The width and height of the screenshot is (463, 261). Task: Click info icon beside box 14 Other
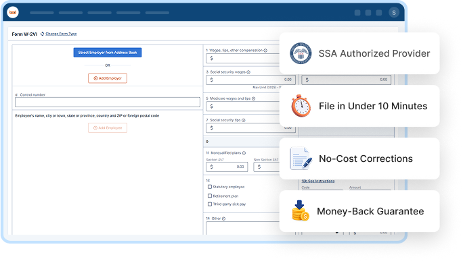(x=223, y=219)
